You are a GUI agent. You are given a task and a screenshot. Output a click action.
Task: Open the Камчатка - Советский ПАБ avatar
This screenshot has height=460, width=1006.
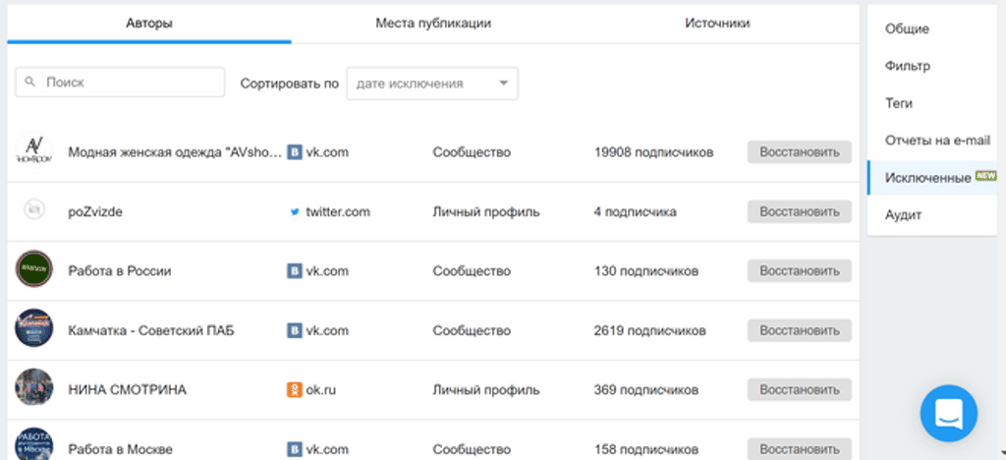click(x=34, y=328)
